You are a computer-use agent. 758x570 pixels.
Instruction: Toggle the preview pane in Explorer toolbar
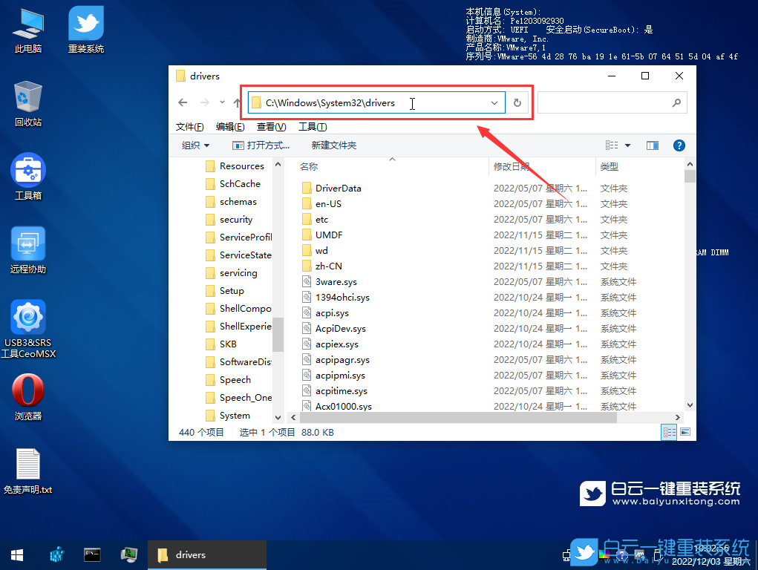click(x=652, y=145)
